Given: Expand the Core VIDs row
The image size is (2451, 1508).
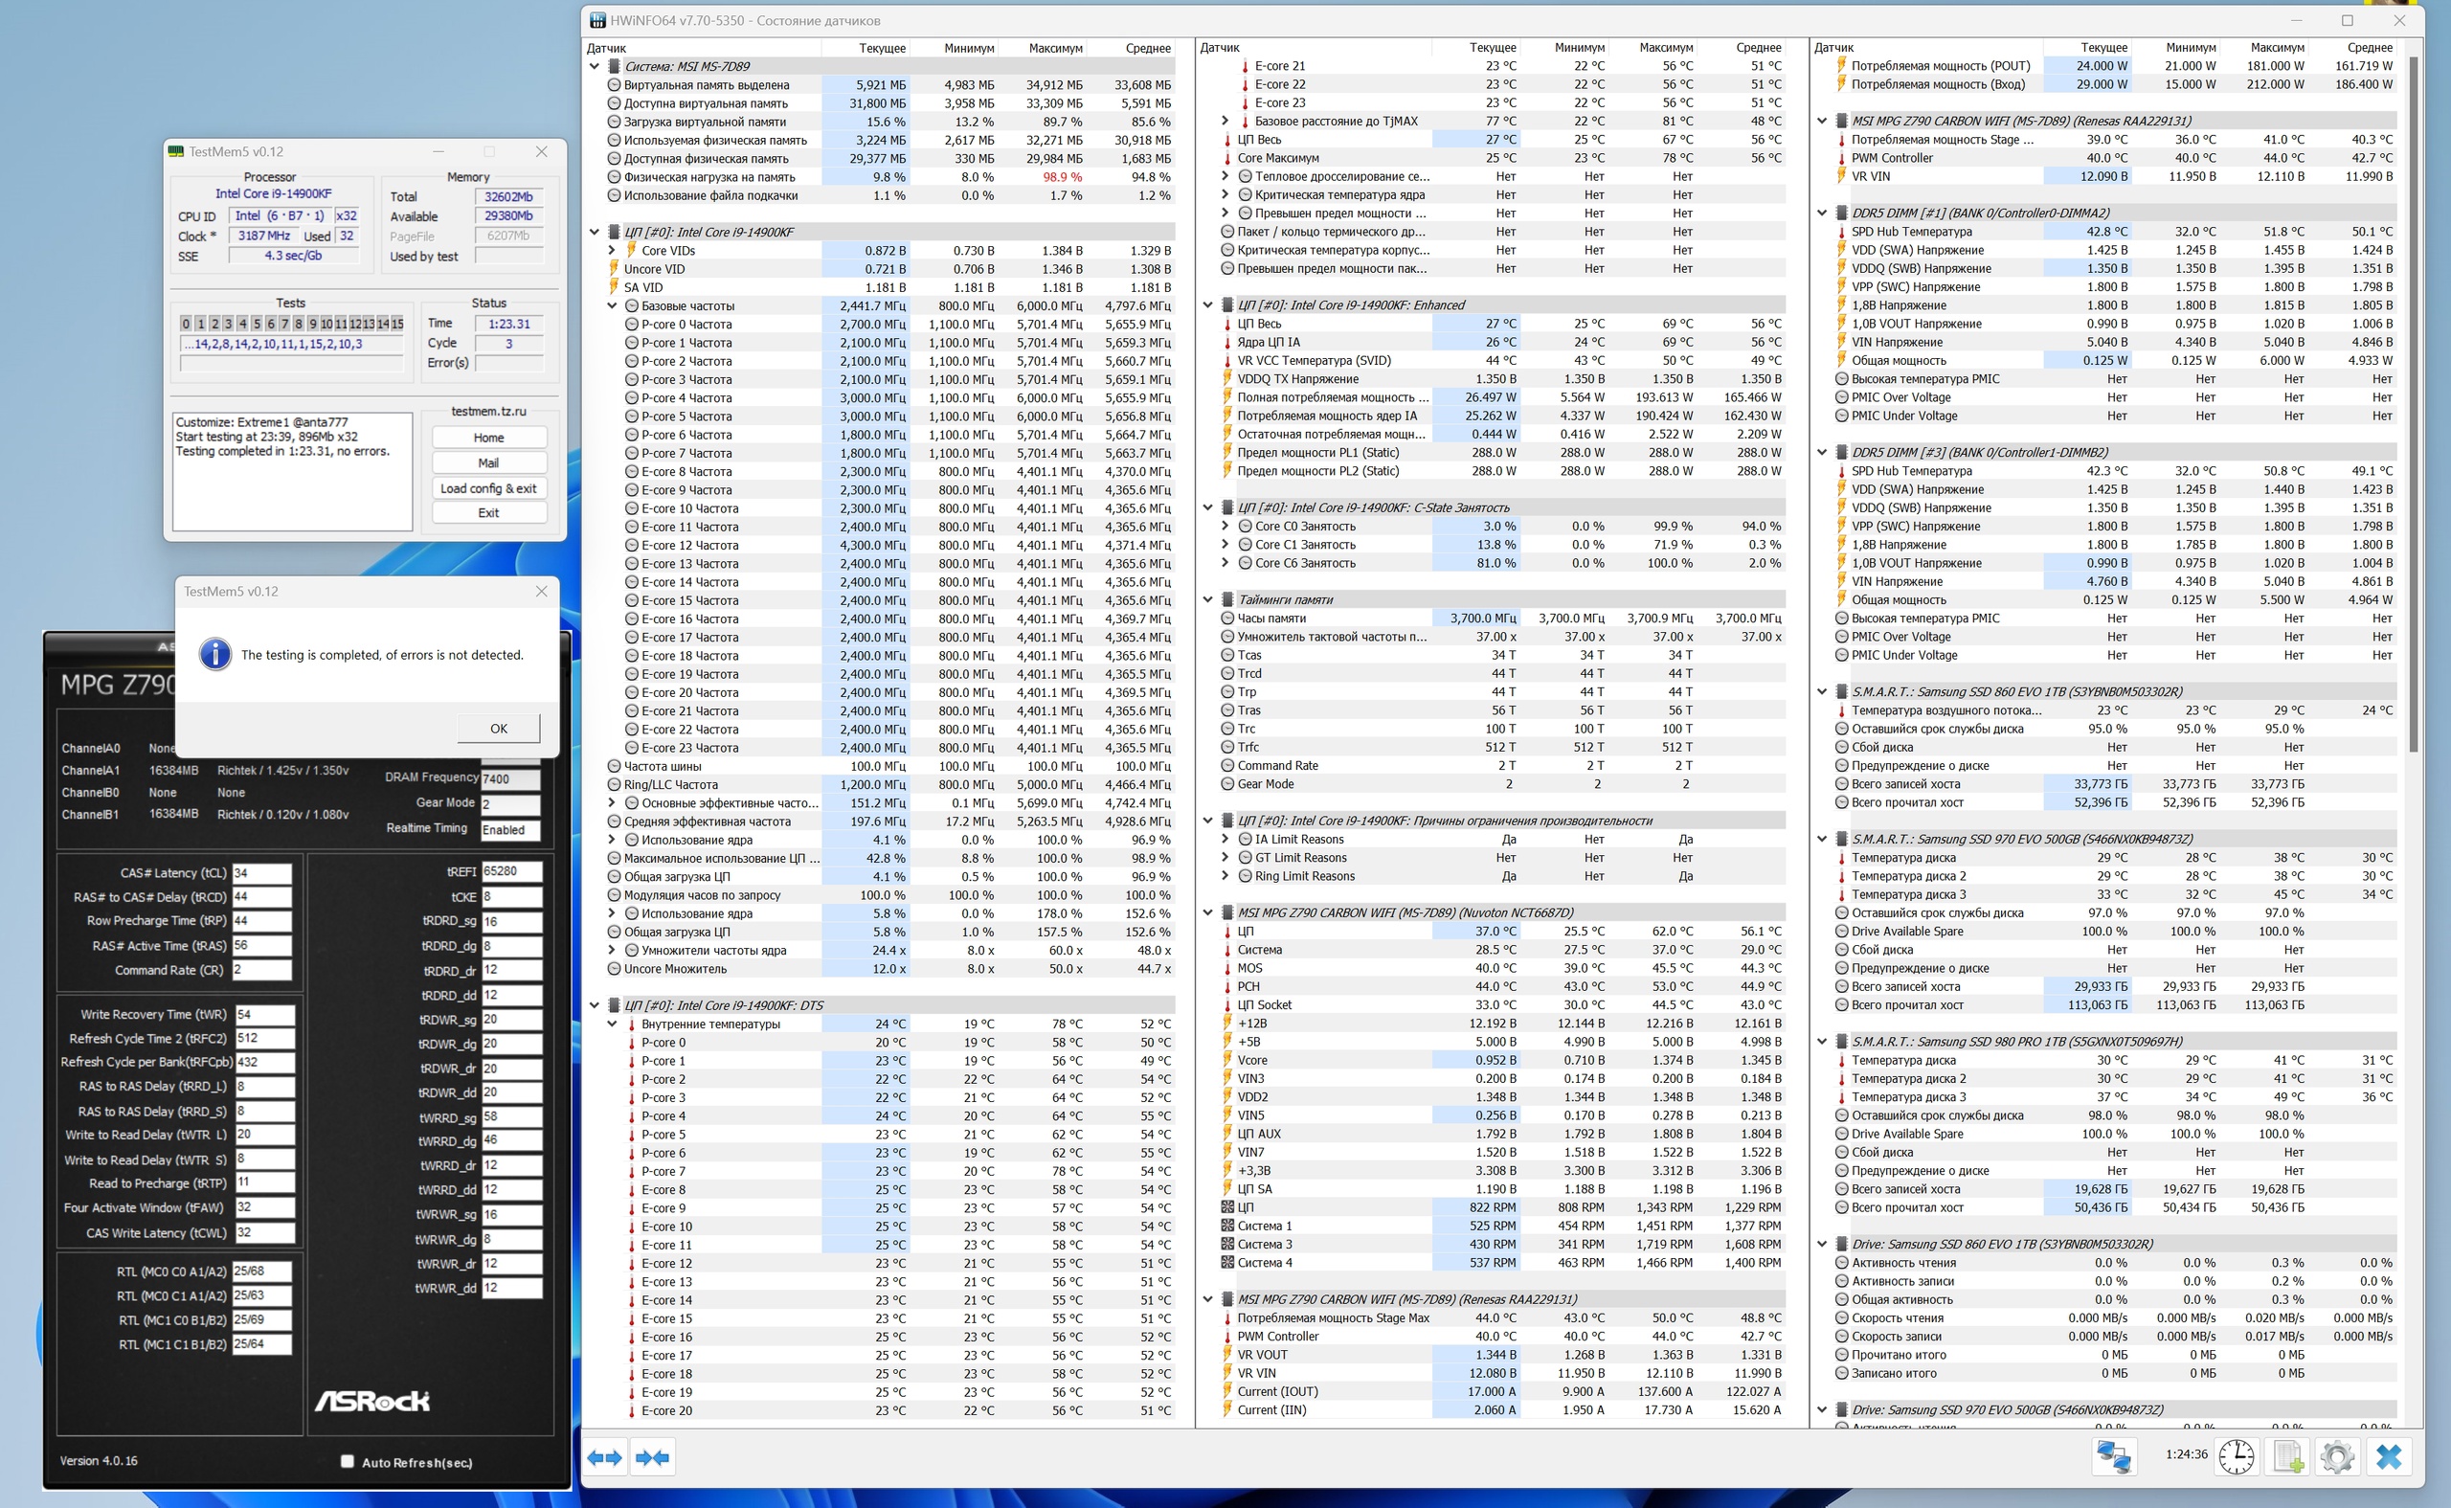Looking at the screenshot, I should pos(612,250).
